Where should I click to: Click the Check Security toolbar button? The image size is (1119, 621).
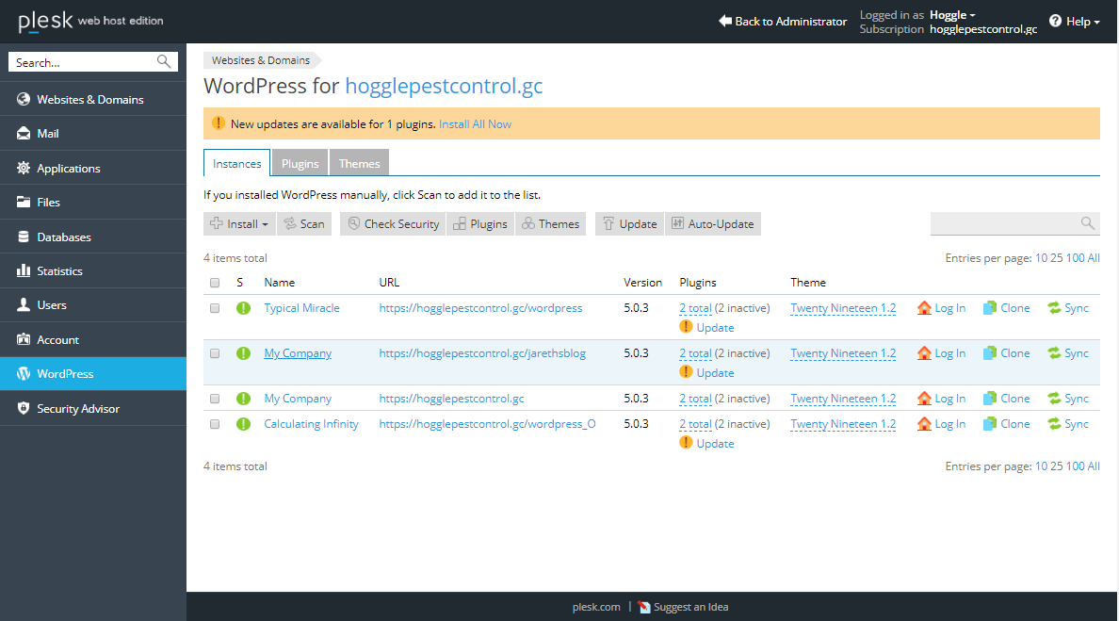(x=393, y=223)
